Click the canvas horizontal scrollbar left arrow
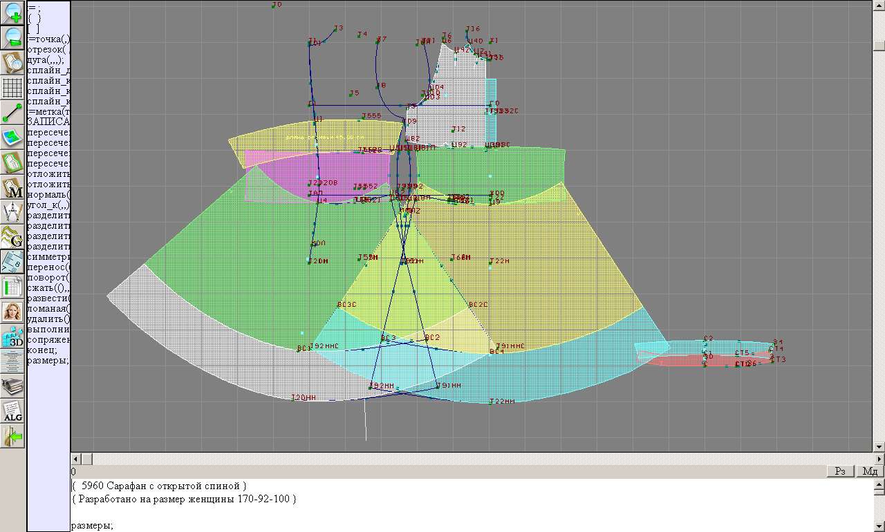Image resolution: width=885 pixels, height=532 pixels. 76,459
